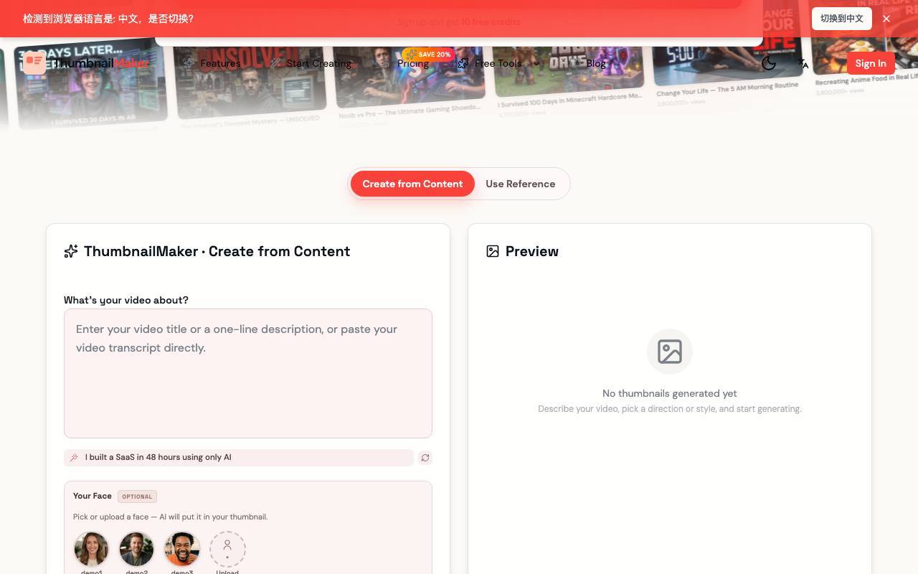Select the demo1 face avatar

91,550
